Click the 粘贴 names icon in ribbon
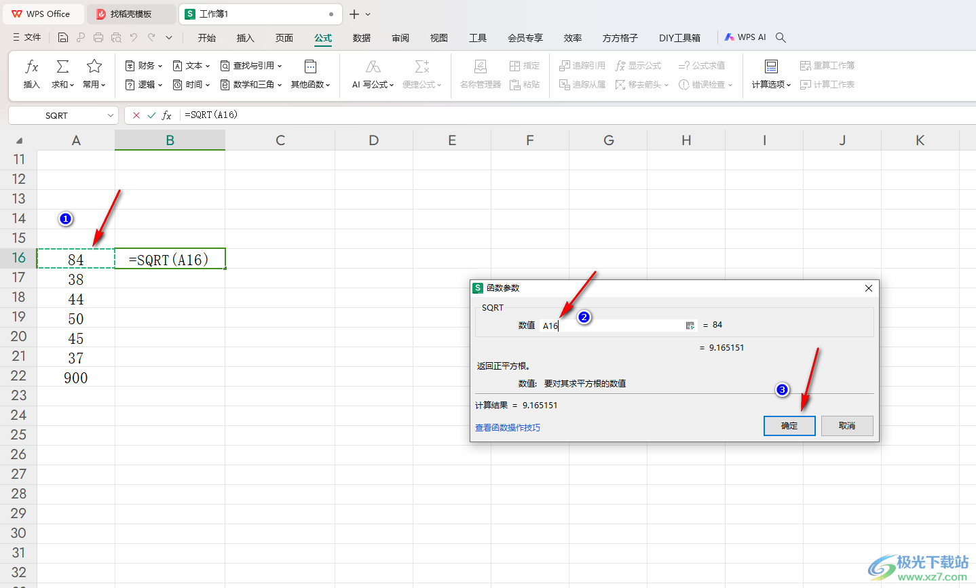 coord(514,85)
